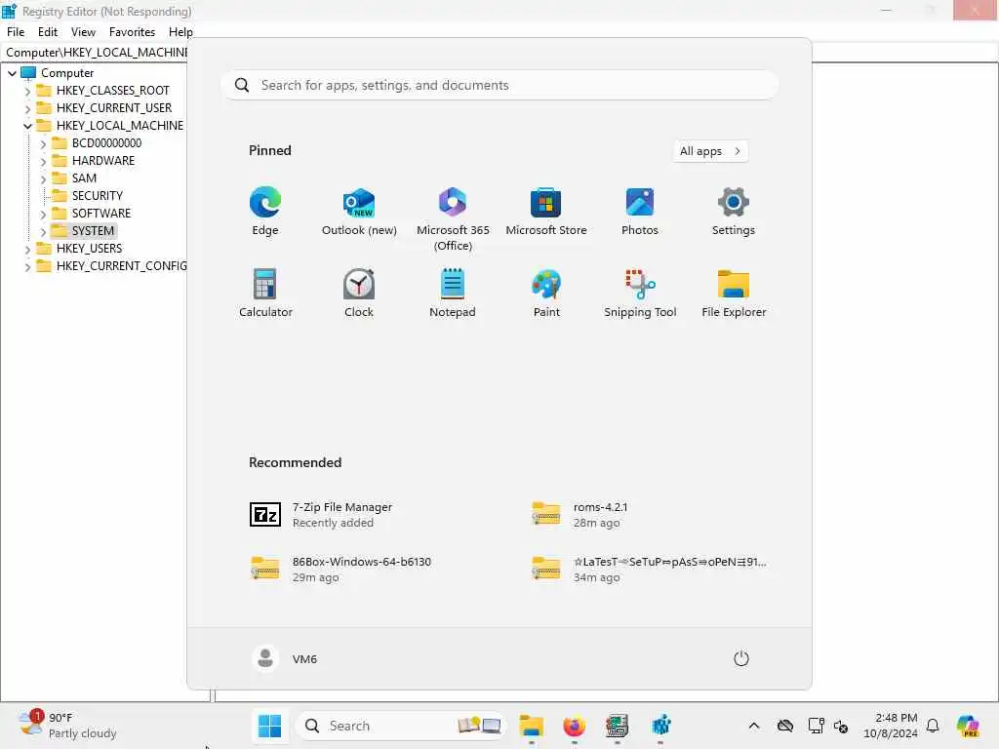The width and height of the screenshot is (999, 749).
Task: Open Edit menu in Registry Editor
Action: coord(48,32)
